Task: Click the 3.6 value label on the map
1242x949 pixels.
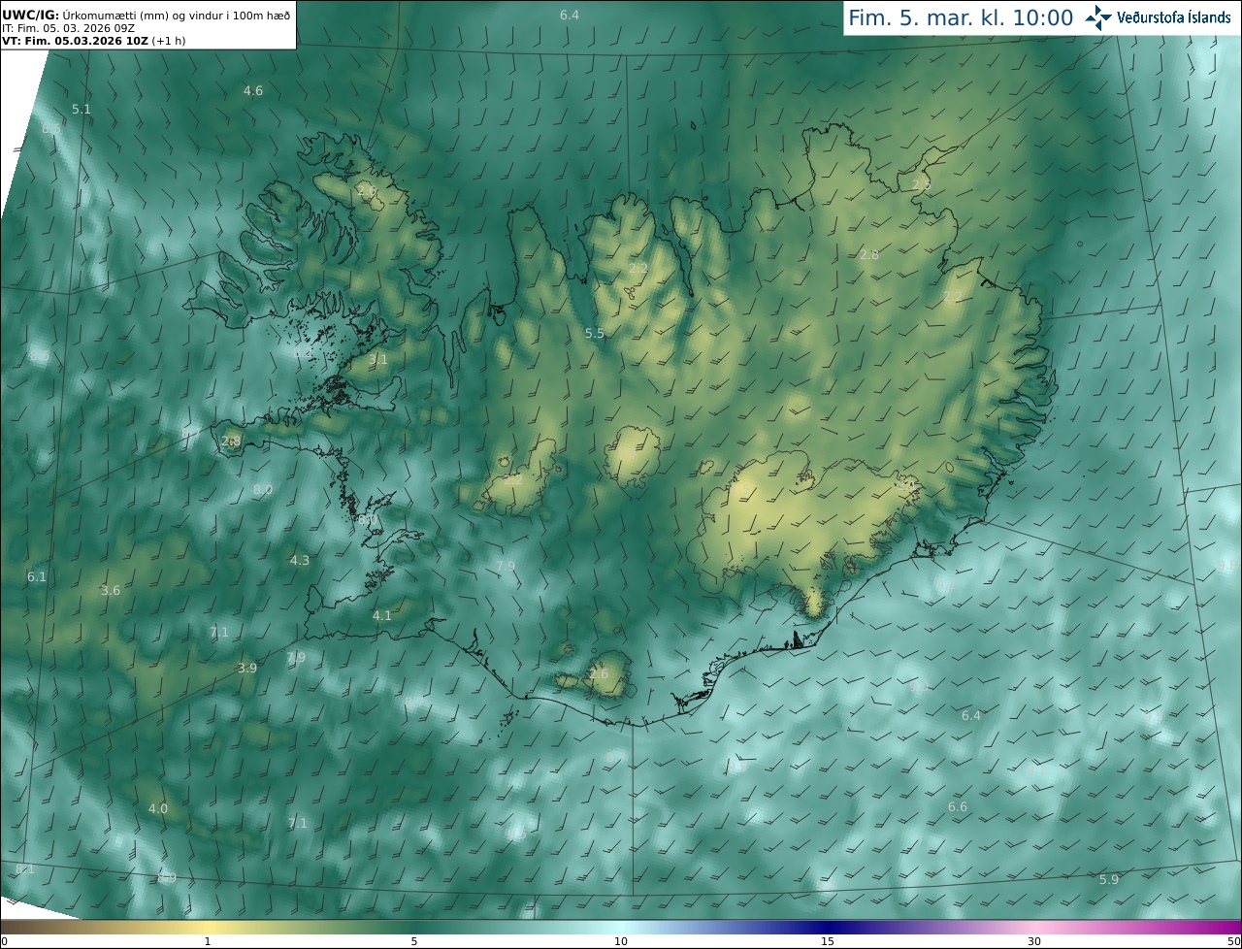Action: (111, 591)
